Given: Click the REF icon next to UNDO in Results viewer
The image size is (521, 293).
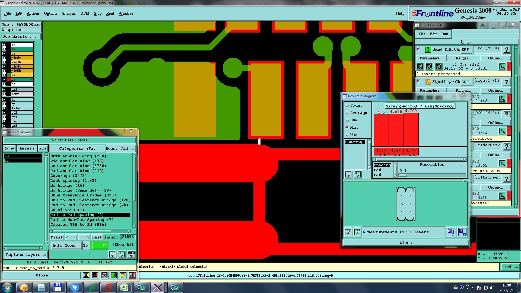Looking at the screenshot, I should pyautogui.click(x=122, y=254).
